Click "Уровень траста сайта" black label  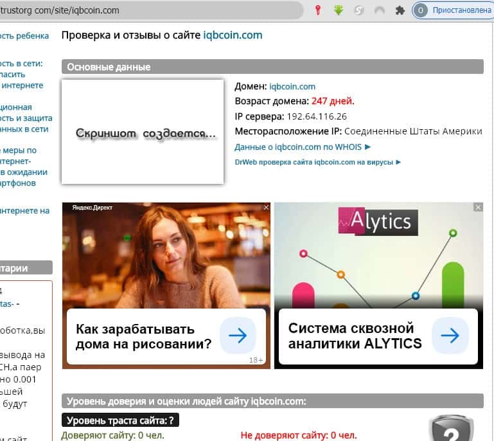pyautogui.click(x=120, y=420)
